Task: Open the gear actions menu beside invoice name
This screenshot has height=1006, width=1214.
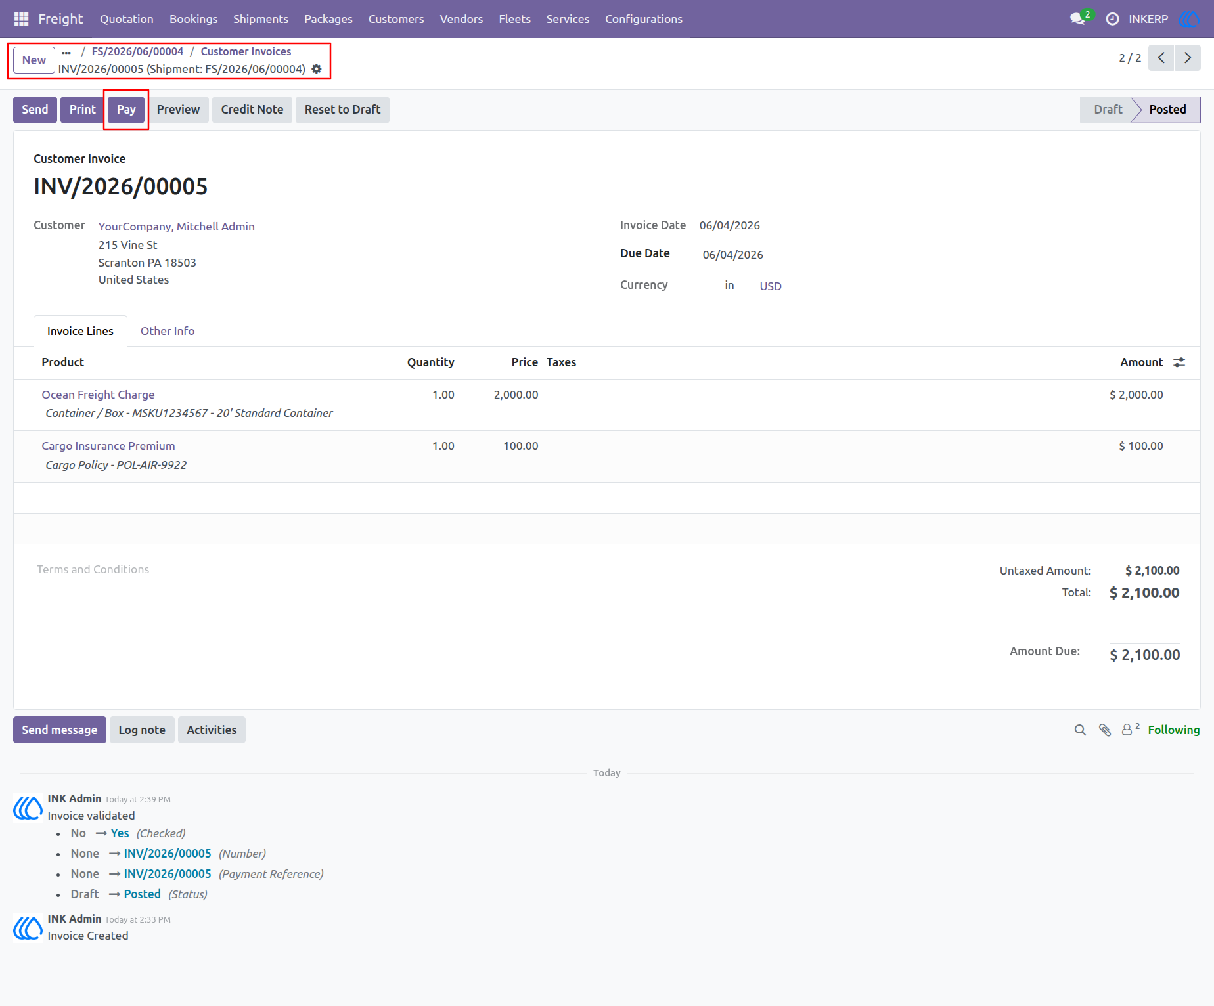Action: point(317,69)
